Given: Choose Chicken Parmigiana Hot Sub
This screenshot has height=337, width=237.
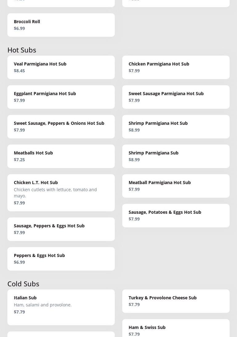Looking at the screenshot, I should [x=176, y=67].
